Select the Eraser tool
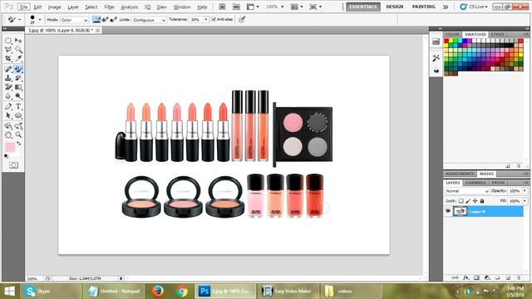The width and height of the screenshot is (532, 299). [8, 87]
